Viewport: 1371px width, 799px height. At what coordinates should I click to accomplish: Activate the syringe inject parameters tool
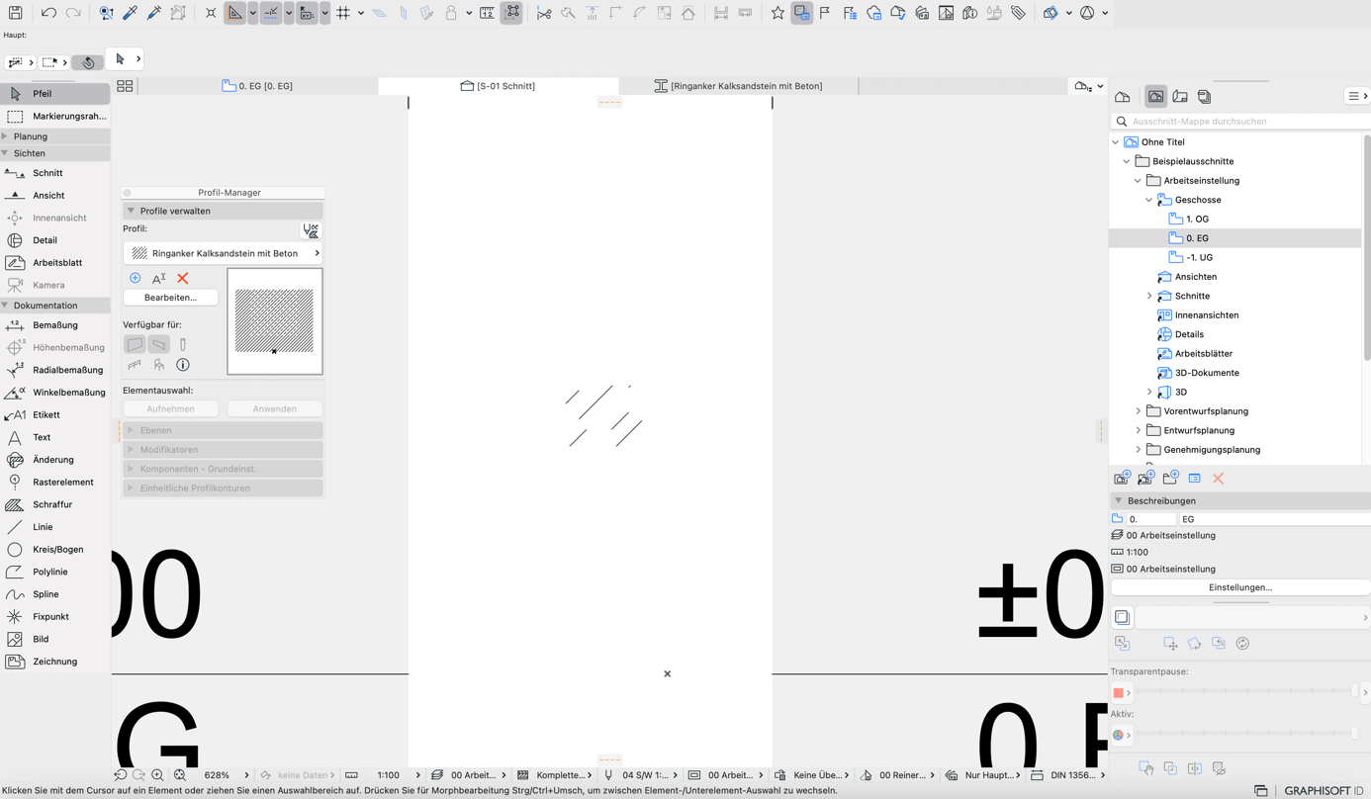point(154,13)
